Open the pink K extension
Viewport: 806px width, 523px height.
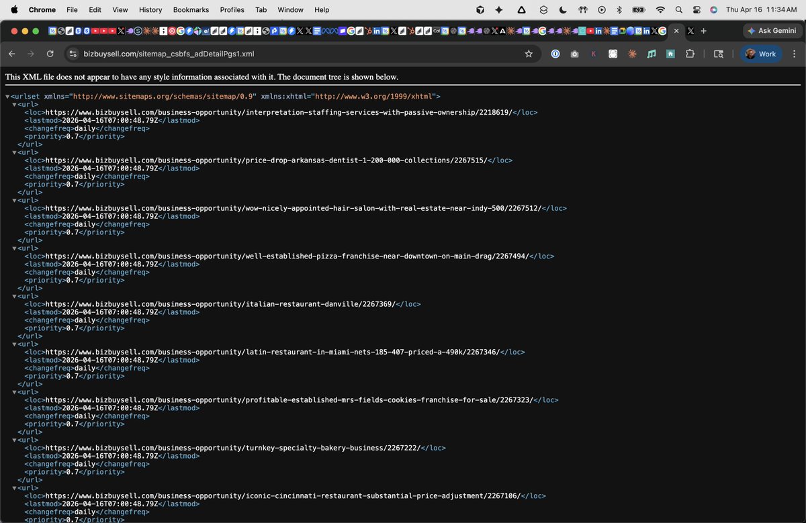(x=594, y=54)
